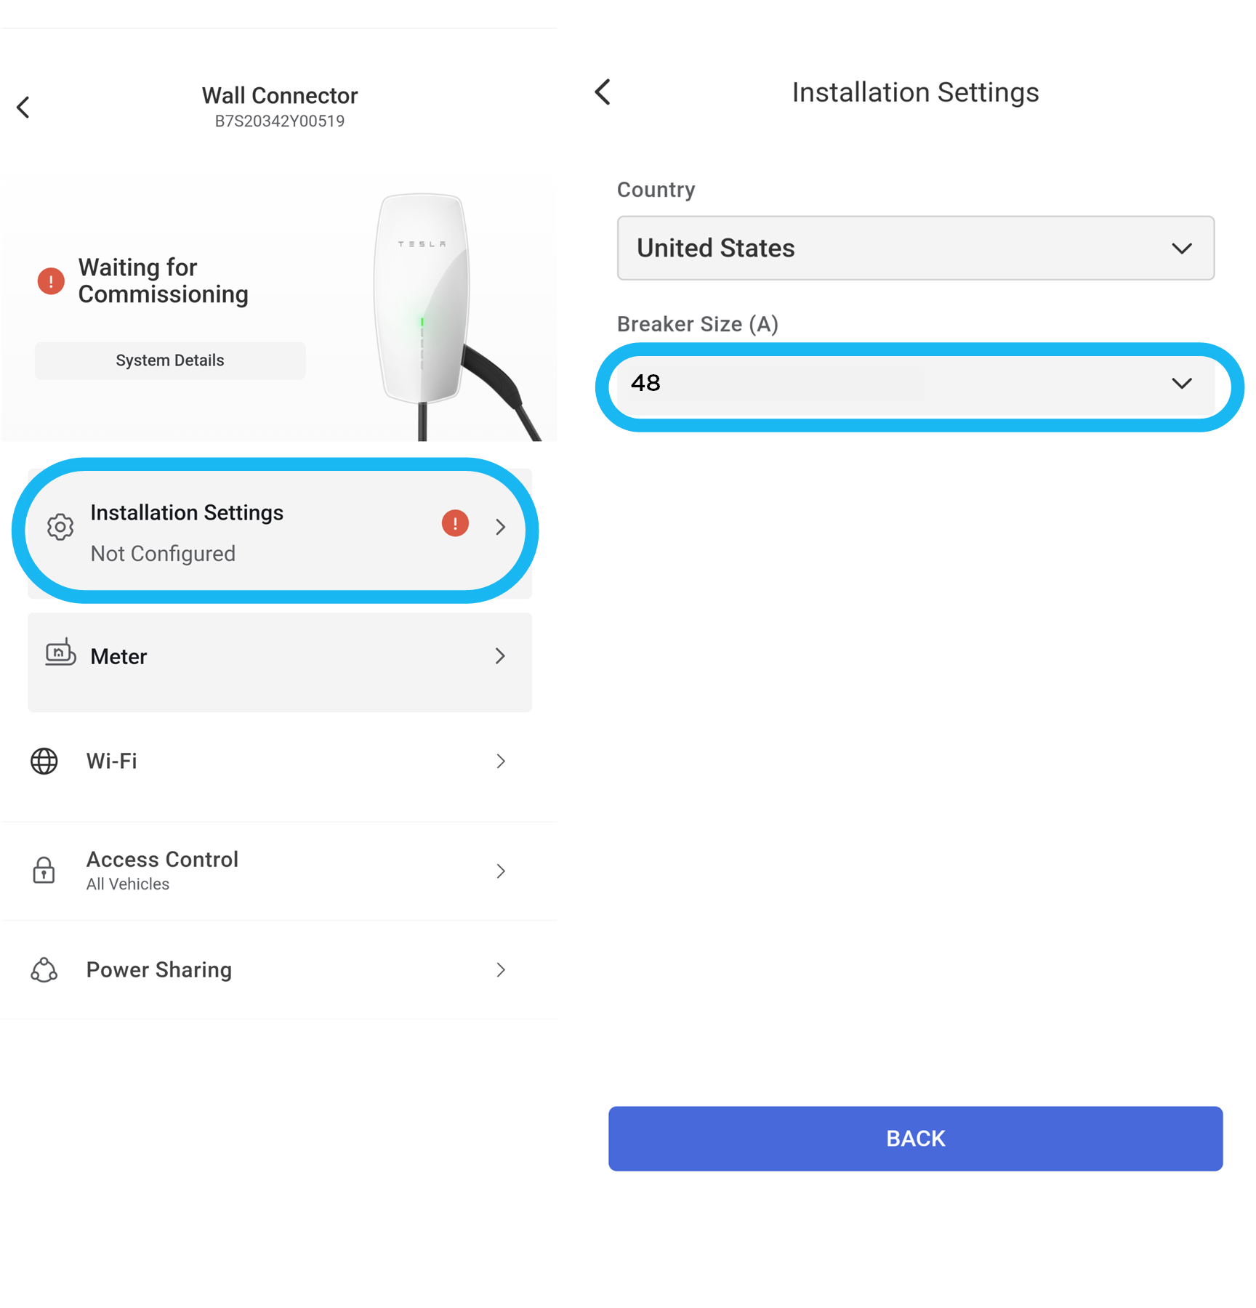1256x1308 pixels.
Task: Click the red alert beside Installation Settings
Action: (x=455, y=523)
